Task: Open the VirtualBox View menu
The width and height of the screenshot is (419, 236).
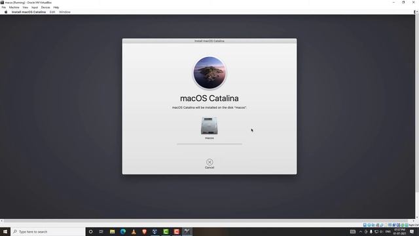Action: (26, 7)
